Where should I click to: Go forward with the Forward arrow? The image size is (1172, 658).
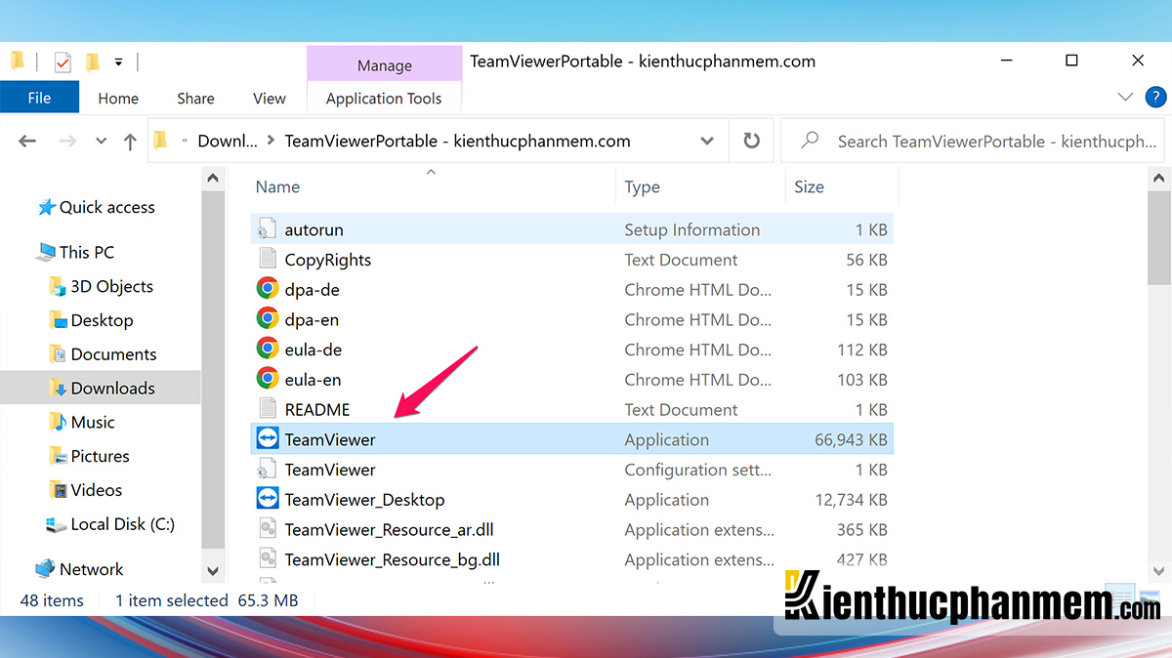pos(67,142)
